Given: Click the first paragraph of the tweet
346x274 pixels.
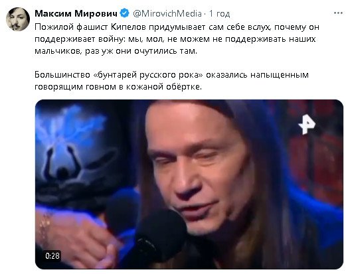Looking at the screenshot, I should coord(177,39).
